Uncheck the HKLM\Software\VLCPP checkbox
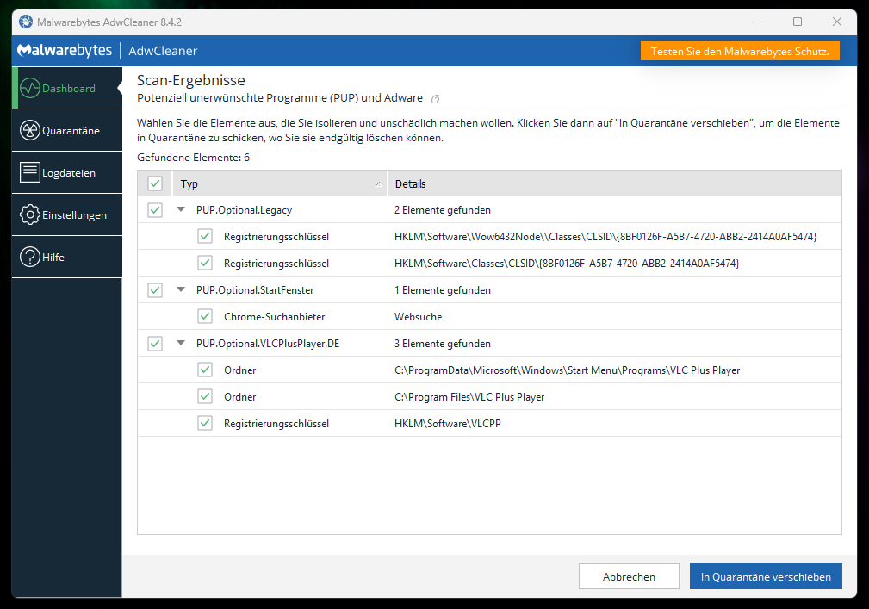869x609 pixels. 205,423
